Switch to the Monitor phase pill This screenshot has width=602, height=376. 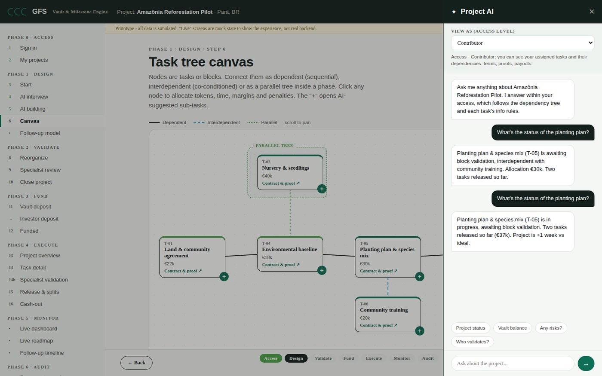point(402,358)
